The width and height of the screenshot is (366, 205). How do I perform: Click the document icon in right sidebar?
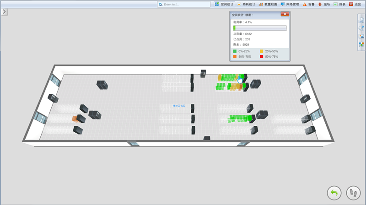coord(361,20)
